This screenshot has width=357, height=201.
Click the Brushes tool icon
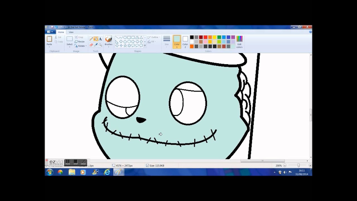[x=108, y=39]
